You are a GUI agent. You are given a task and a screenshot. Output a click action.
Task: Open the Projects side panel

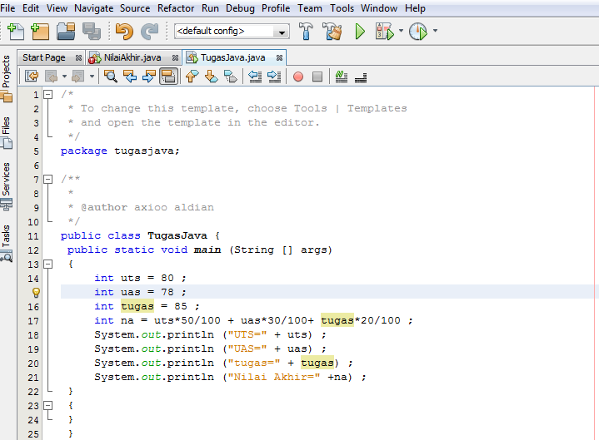(7, 78)
